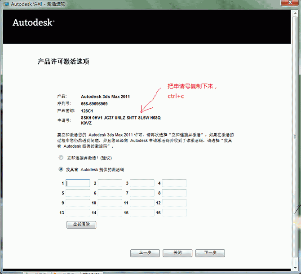Click activation code field 10

(110, 203)
